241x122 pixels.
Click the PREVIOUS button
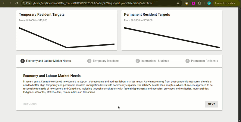pyautogui.click(x=30, y=104)
